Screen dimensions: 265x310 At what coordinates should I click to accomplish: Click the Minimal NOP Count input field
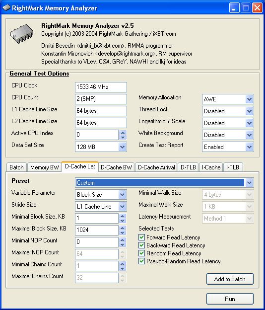tap(97, 242)
